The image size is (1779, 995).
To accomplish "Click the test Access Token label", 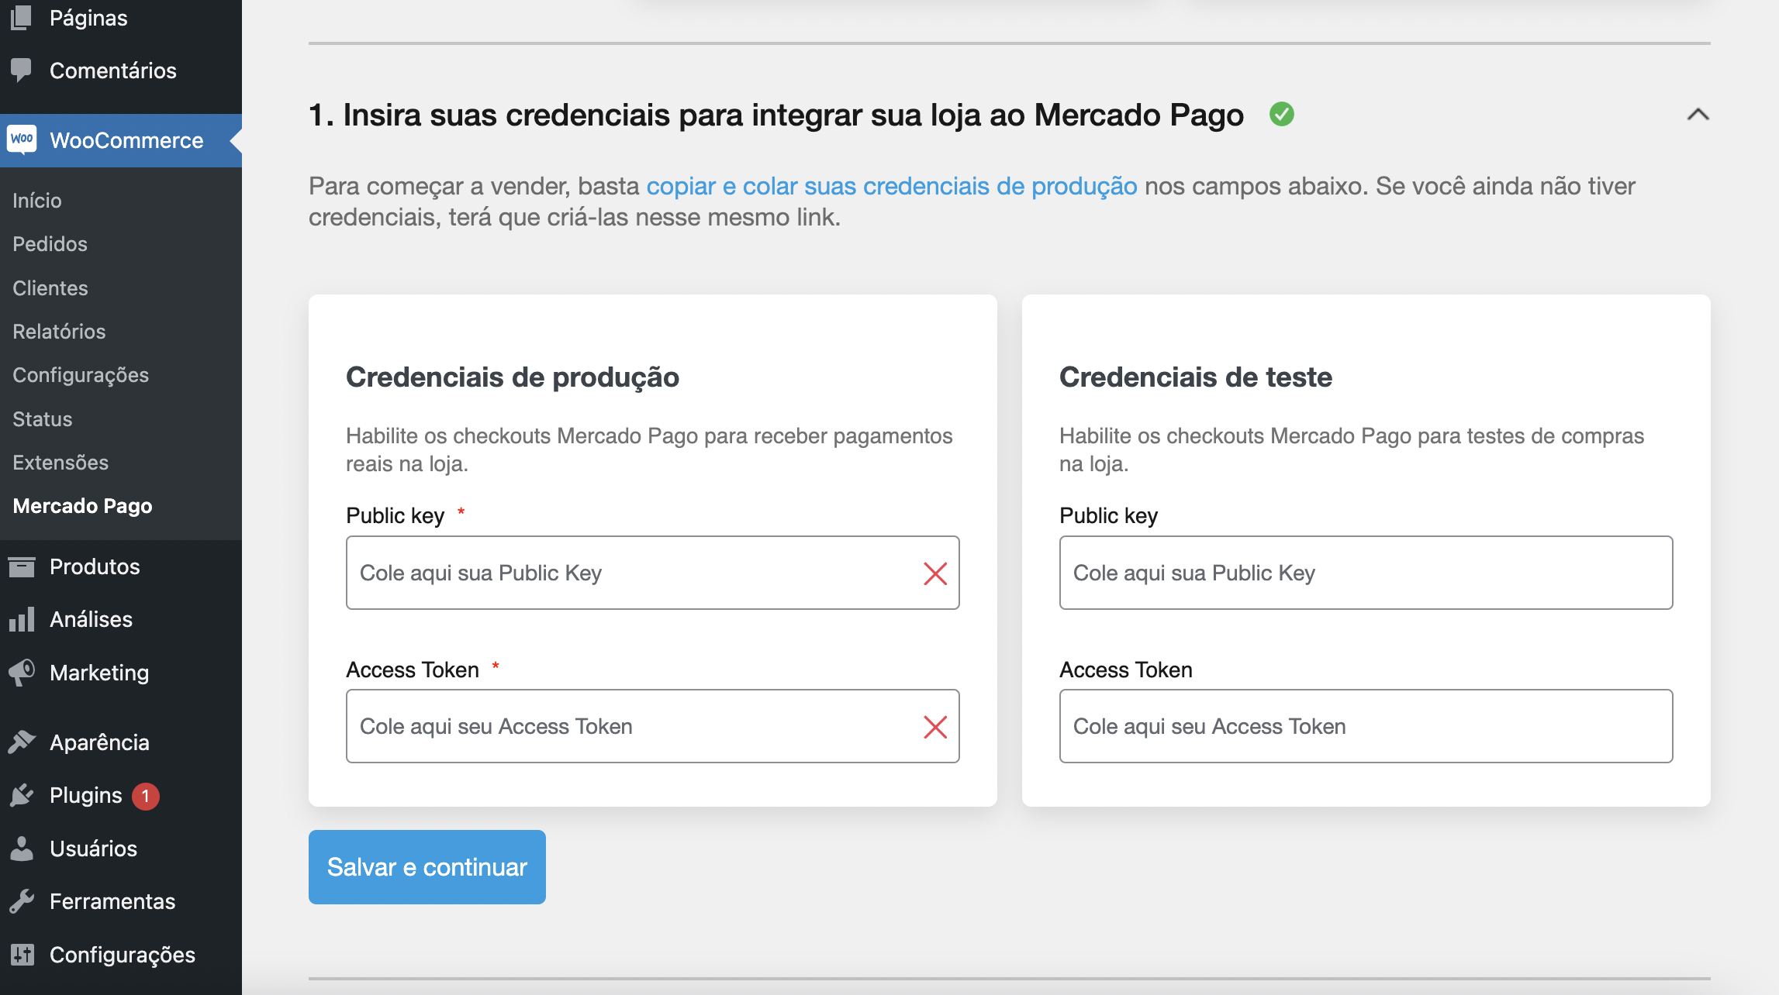I will (x=1126, y=670).
